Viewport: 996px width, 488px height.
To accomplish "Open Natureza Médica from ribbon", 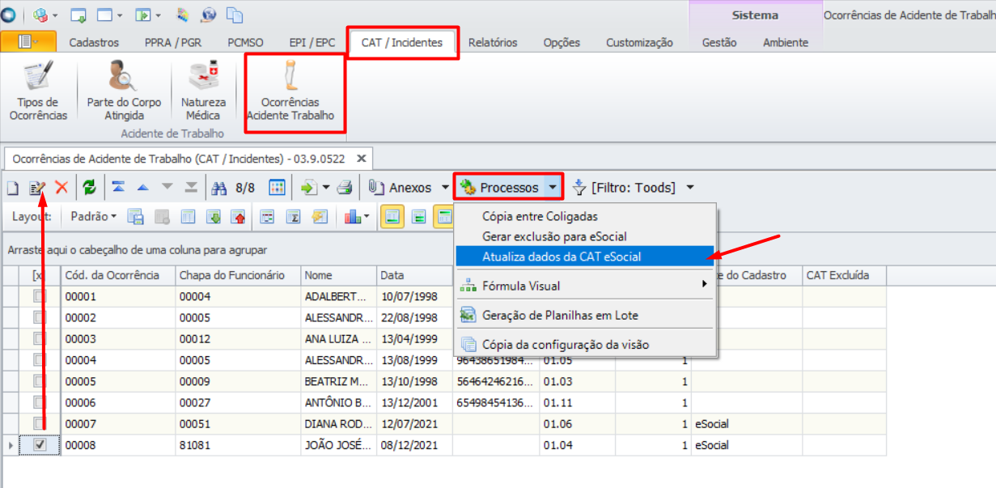I will [203, 91].
